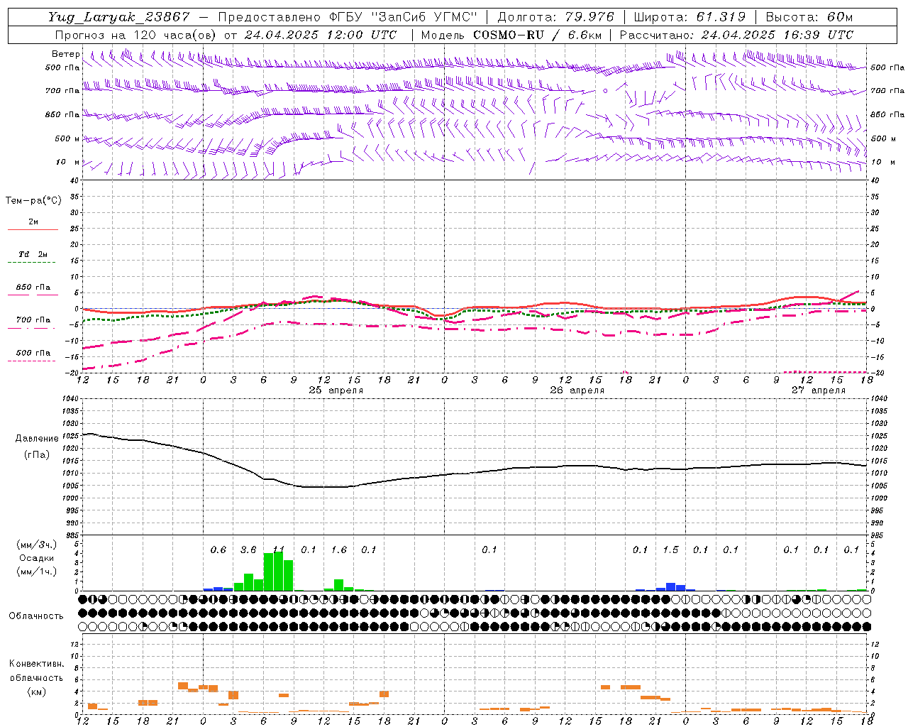The image size is (908, 727).
Task: Click the Широта: 61.319 value
Action: (x=690, y=17)
